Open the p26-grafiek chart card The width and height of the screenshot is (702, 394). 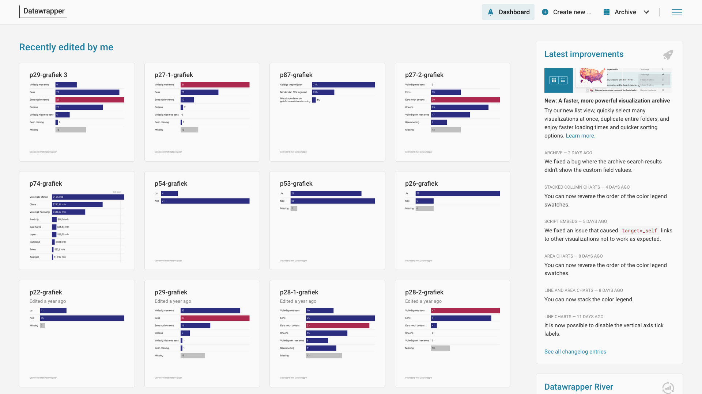pos(452,220)
